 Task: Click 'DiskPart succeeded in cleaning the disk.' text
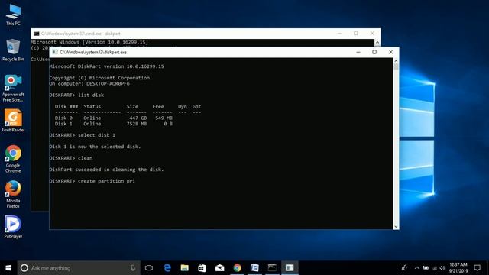pyautogui.click(x=106, y=170)
